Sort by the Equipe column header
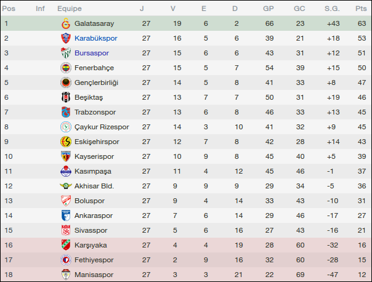 (70, 9)
